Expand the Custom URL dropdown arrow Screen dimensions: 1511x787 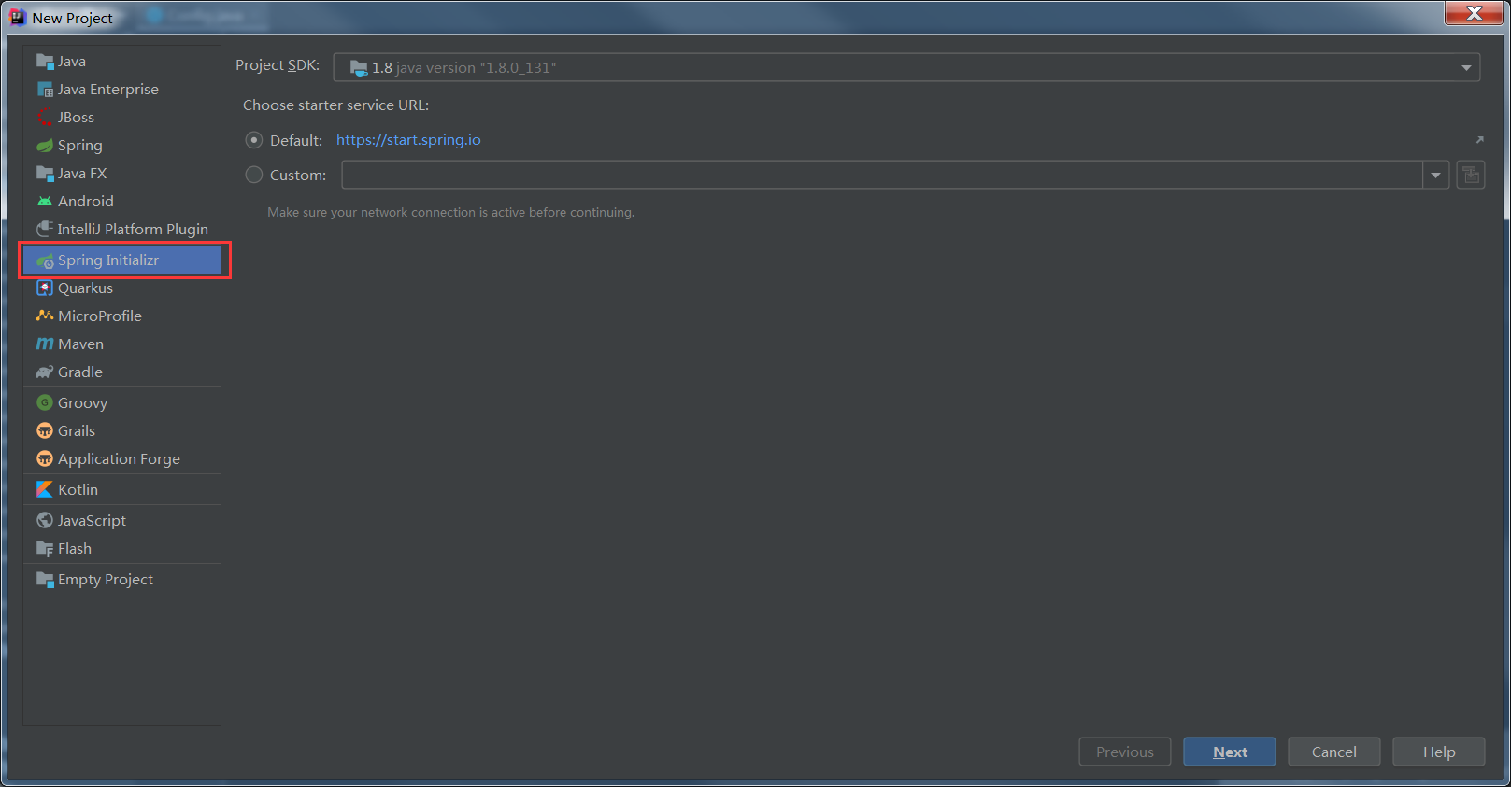[1436, 175]
